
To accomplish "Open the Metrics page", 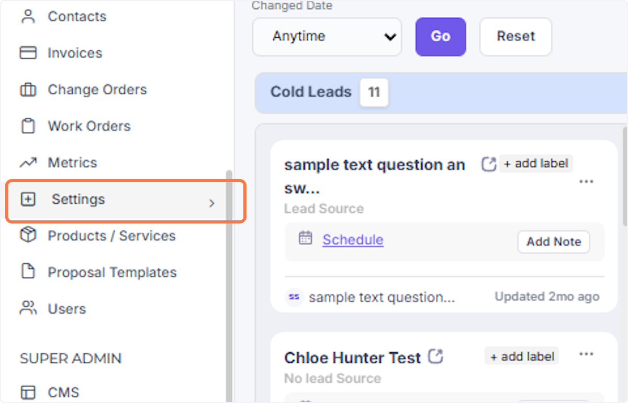I will (72, 163).
